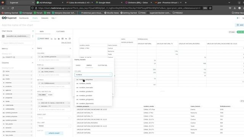Reload the browser page
Viewport: 244px width, 137px height.
(x=13, y=8)
